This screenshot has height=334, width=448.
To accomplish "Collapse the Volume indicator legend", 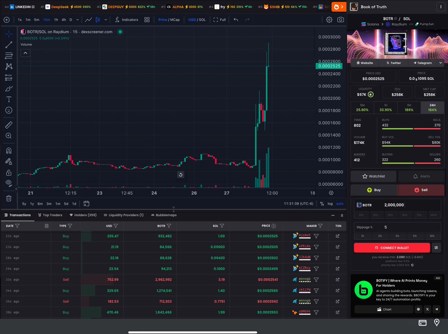I will (25, 53).
